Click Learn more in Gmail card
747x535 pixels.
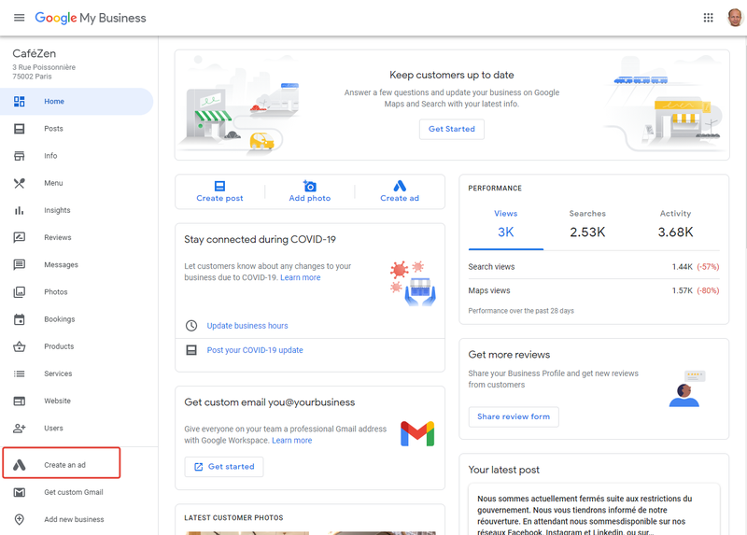tap(292, 441)
